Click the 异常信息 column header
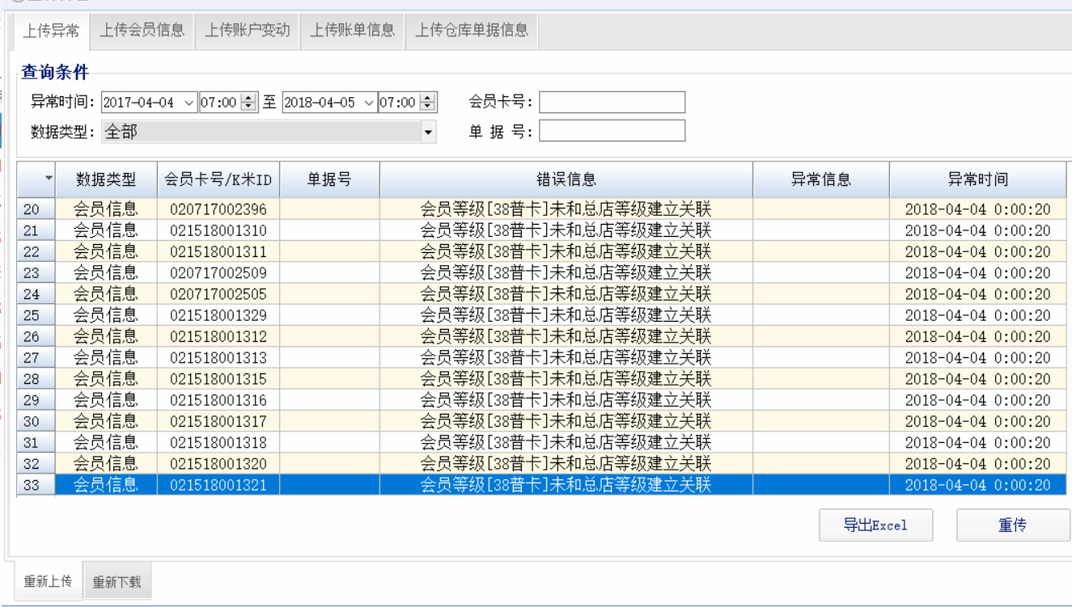1072x607 pixels. [x=821, y=179]
